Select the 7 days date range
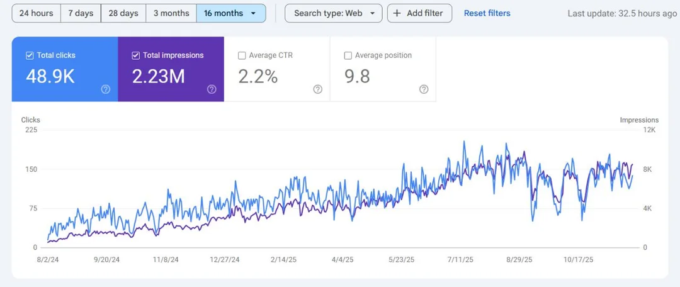This screenshot has width=680, height=287. (81, 13)
